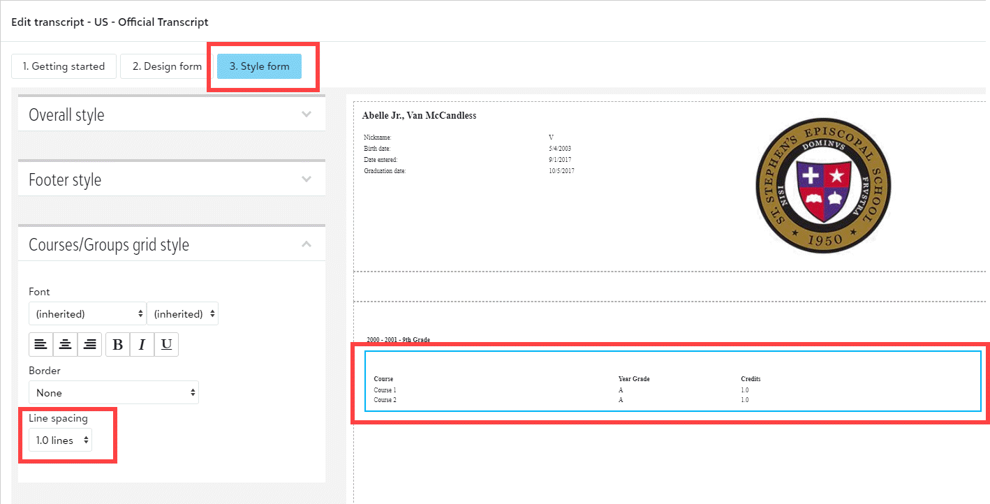The image size is (990, 504).
Task: Click the nickname value V
Action: pyautogui.click(x=552, y=138)
